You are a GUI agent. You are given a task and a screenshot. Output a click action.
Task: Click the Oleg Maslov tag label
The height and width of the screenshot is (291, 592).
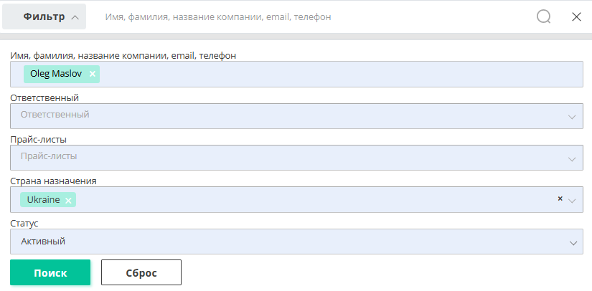[x=56, y=74]
